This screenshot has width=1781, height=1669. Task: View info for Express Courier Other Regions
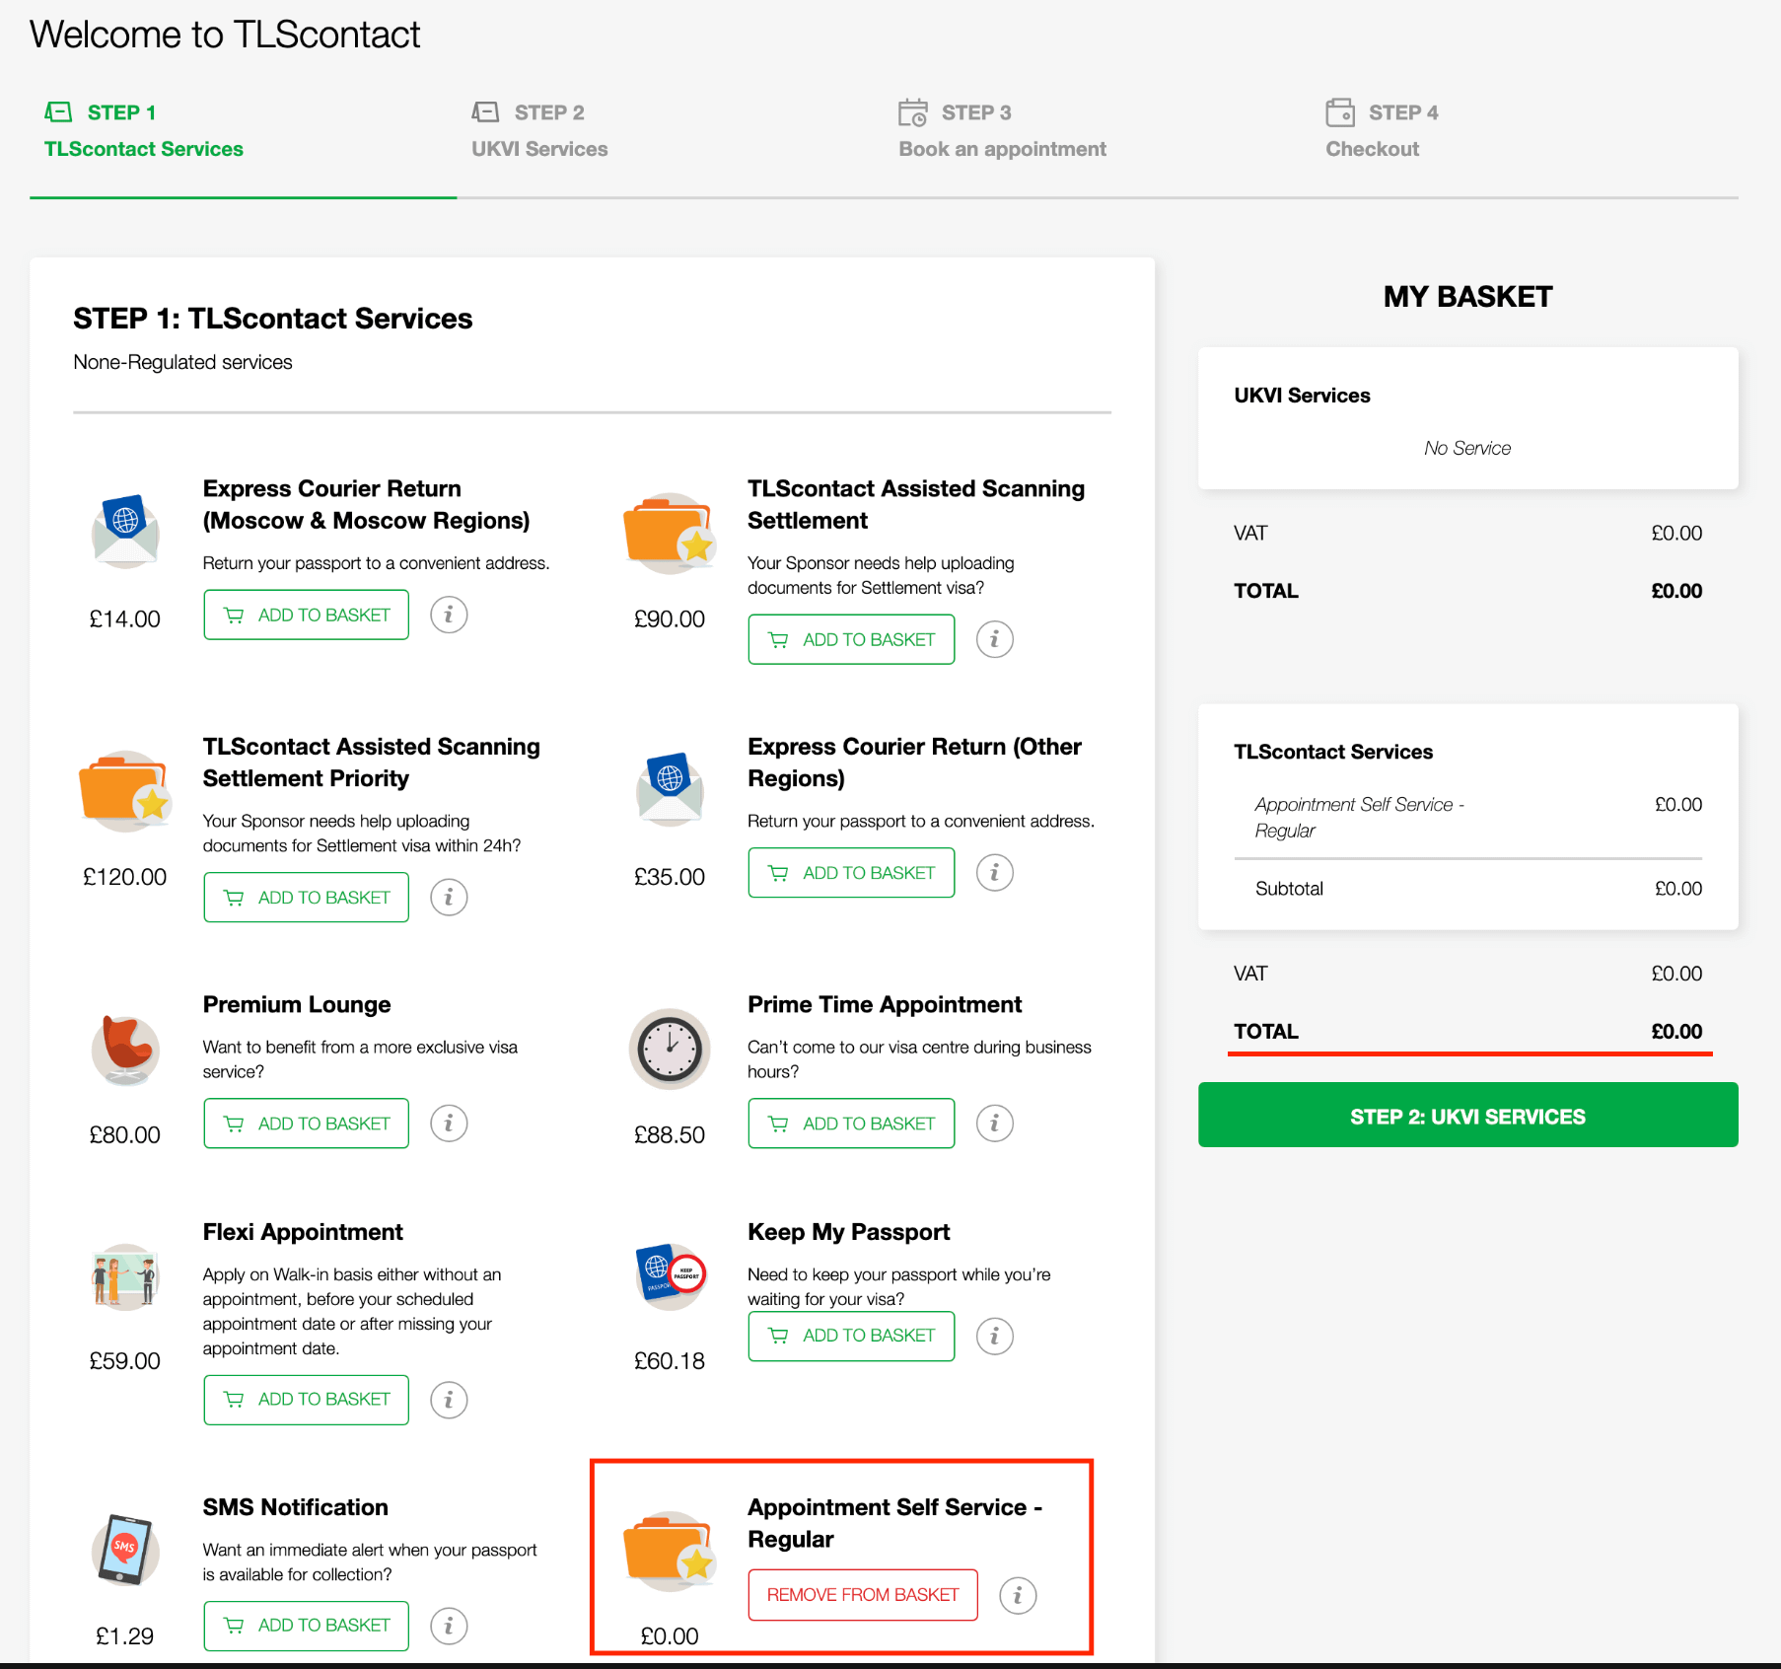(x=994, y=873)
